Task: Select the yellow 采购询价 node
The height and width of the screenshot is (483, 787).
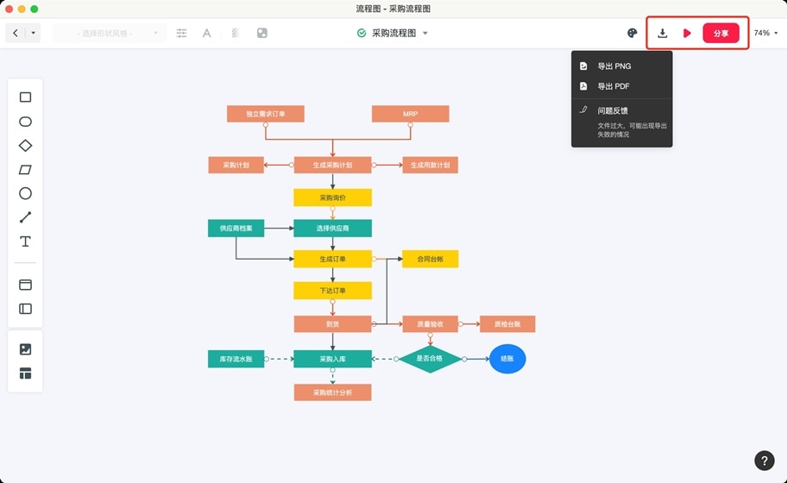Action: pyautogui.click(x=332, y=198)
